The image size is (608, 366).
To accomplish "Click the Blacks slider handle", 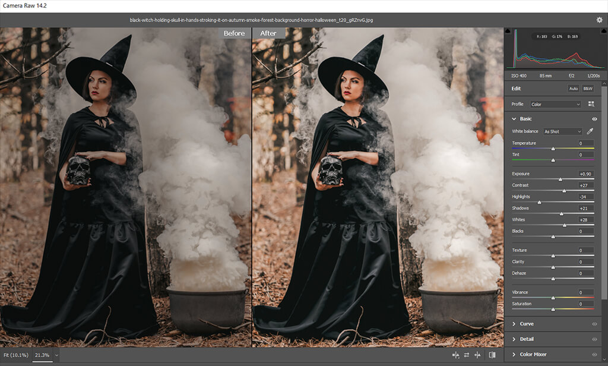I will tap(553, 236).
